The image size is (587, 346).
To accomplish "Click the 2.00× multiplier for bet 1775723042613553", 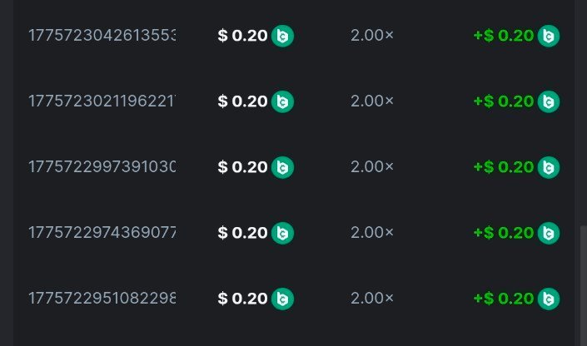I will point(371,36).
